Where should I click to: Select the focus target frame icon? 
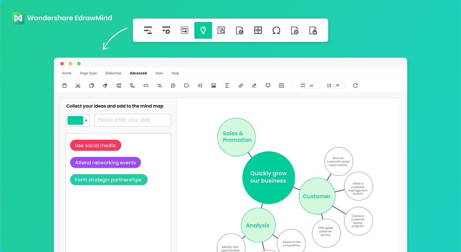(x=258, y=30)
